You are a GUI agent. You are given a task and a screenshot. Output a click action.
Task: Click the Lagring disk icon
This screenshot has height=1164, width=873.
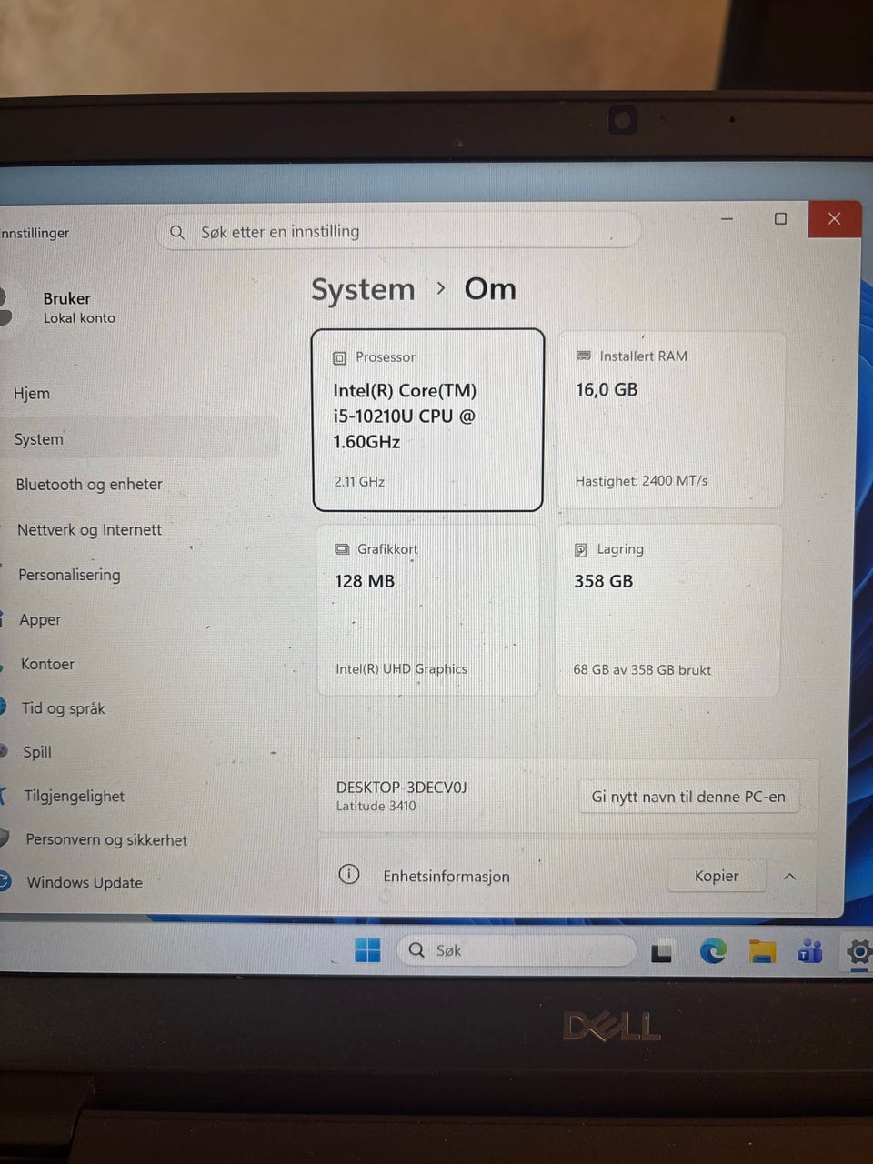pos(580,550)
